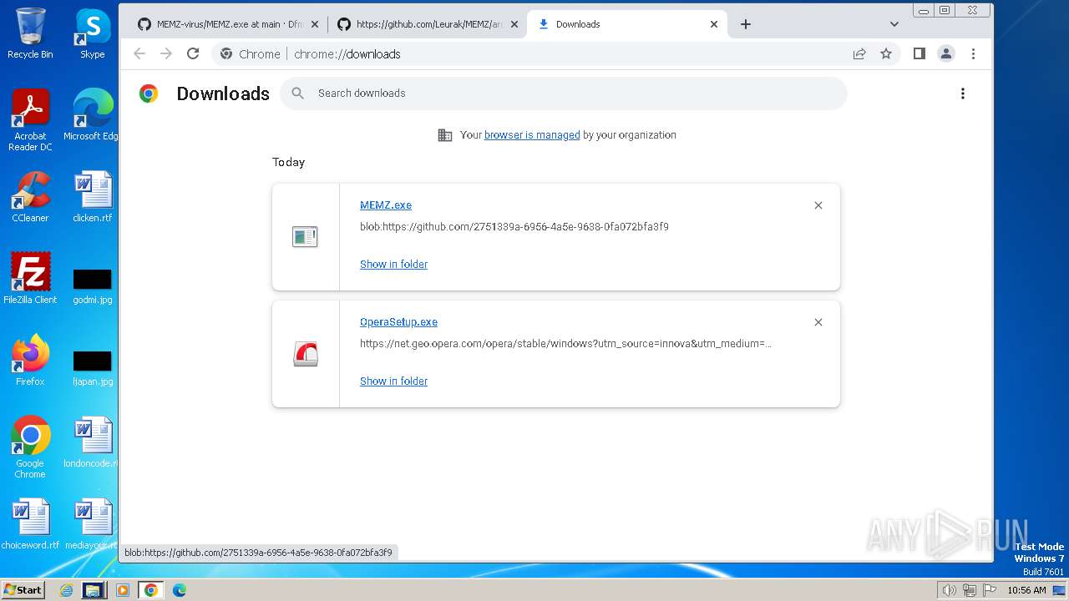Open the Chrome profile avatar
This screenshot has width=1069, height=601.
(946, 53)
